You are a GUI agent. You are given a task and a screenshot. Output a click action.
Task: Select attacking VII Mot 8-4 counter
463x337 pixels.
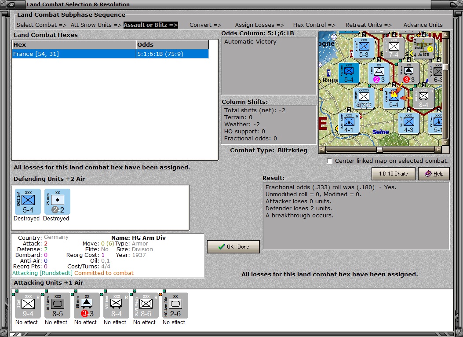tap(117, 305)
